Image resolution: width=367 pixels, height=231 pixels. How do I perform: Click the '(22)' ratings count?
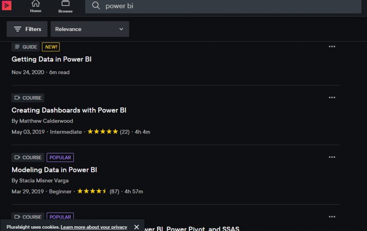[124, 132]
